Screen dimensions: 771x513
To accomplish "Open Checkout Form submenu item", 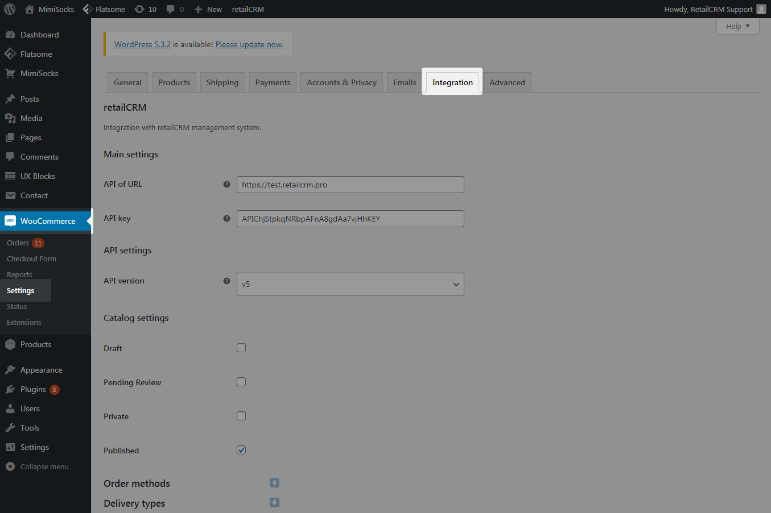I will pyautogui.click(x=31, y=258).
